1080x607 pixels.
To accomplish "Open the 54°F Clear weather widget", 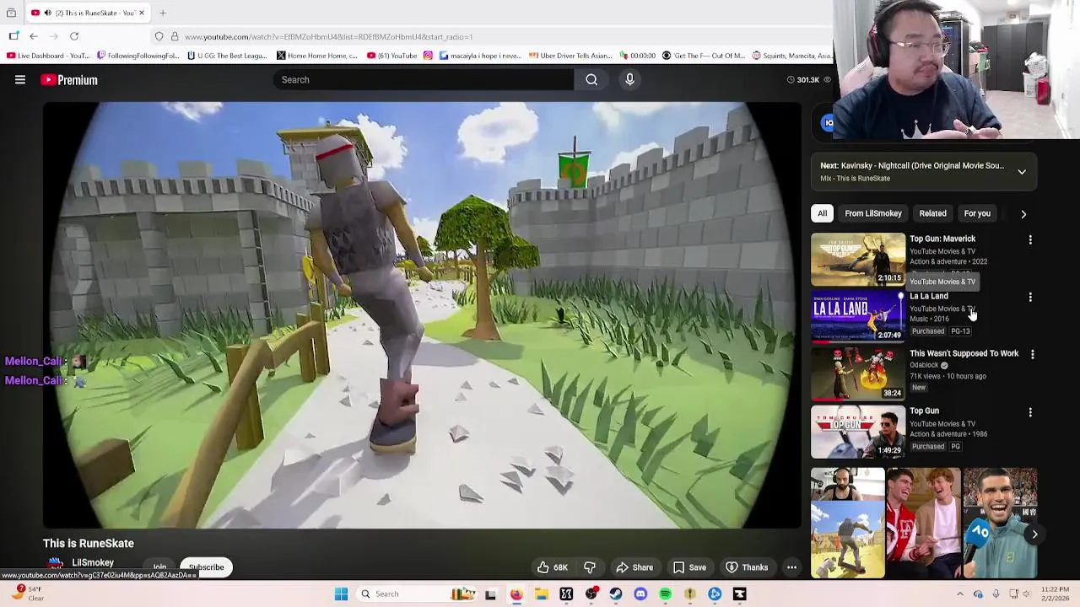I will click(x=28, y=594).
